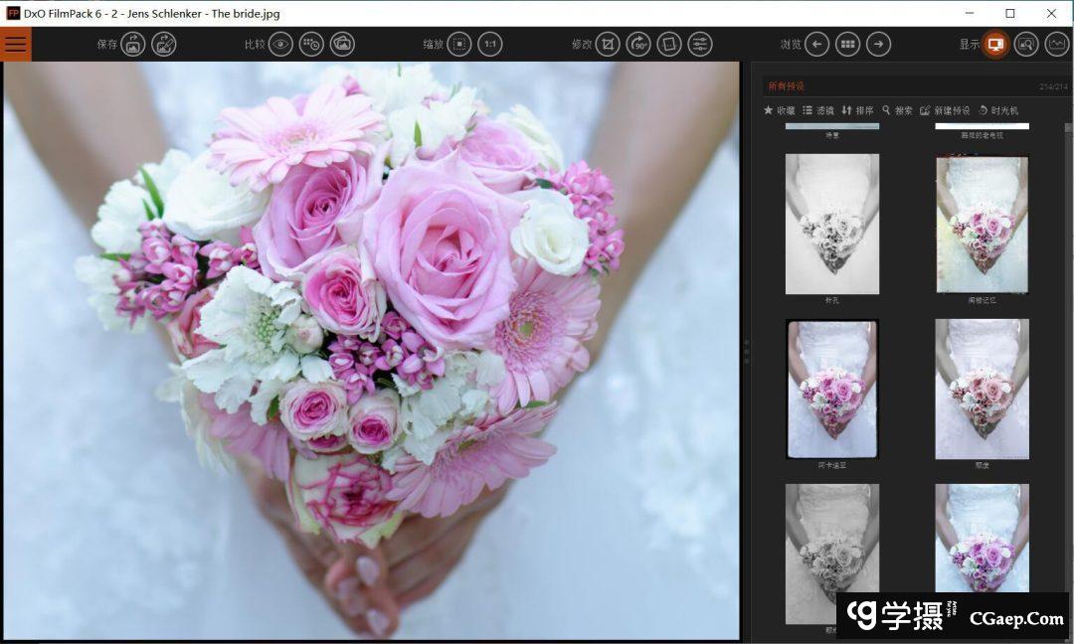The height and width of the screenshot is (644, 1074).
Task: Click the reference image compare icon
Action: [342, 44]
